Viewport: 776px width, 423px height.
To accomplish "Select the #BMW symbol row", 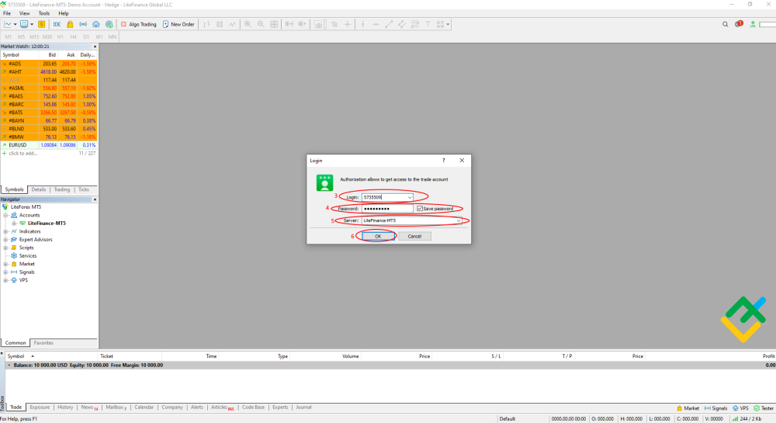I will point(48,137).
